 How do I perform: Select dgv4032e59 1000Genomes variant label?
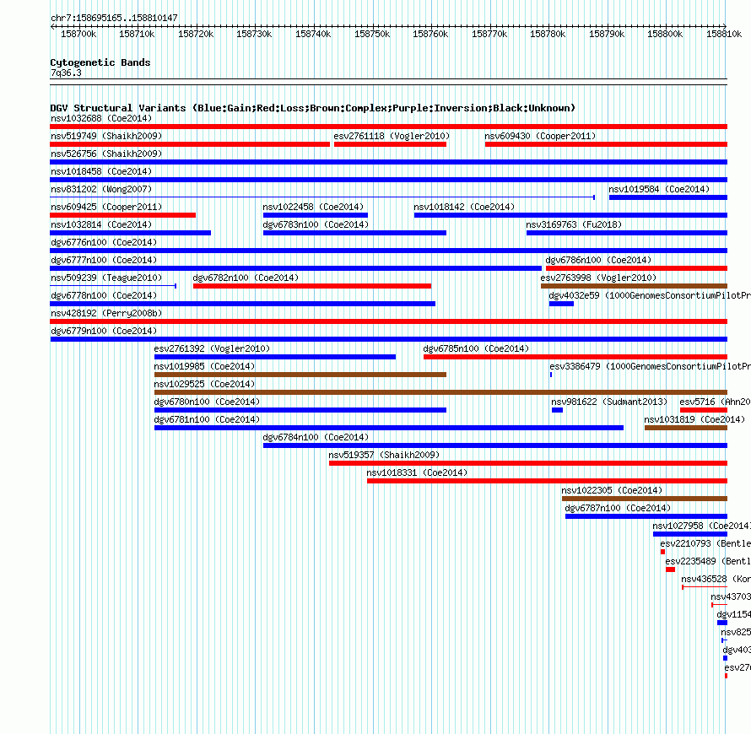point(650,295)
